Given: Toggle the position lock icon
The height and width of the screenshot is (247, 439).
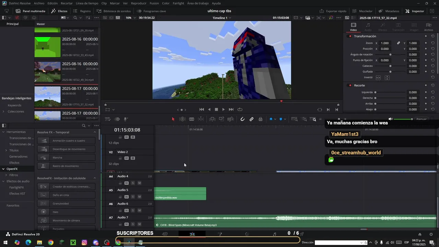Looking at the screenshot, I should [260, 119].
